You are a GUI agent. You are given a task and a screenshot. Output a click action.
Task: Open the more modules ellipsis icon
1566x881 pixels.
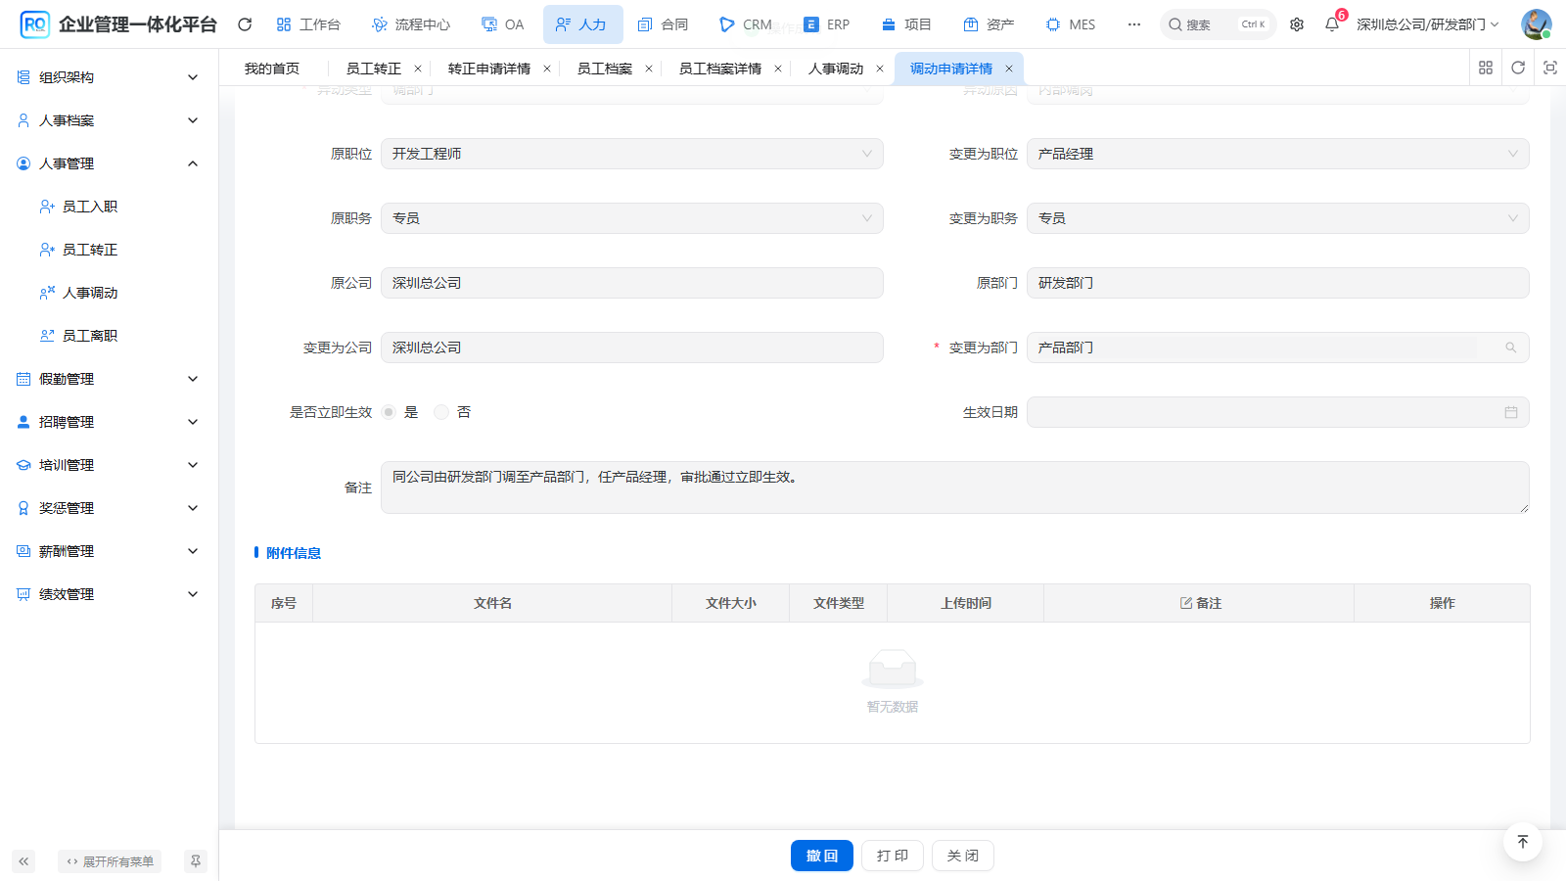[x=1134, y=24]
